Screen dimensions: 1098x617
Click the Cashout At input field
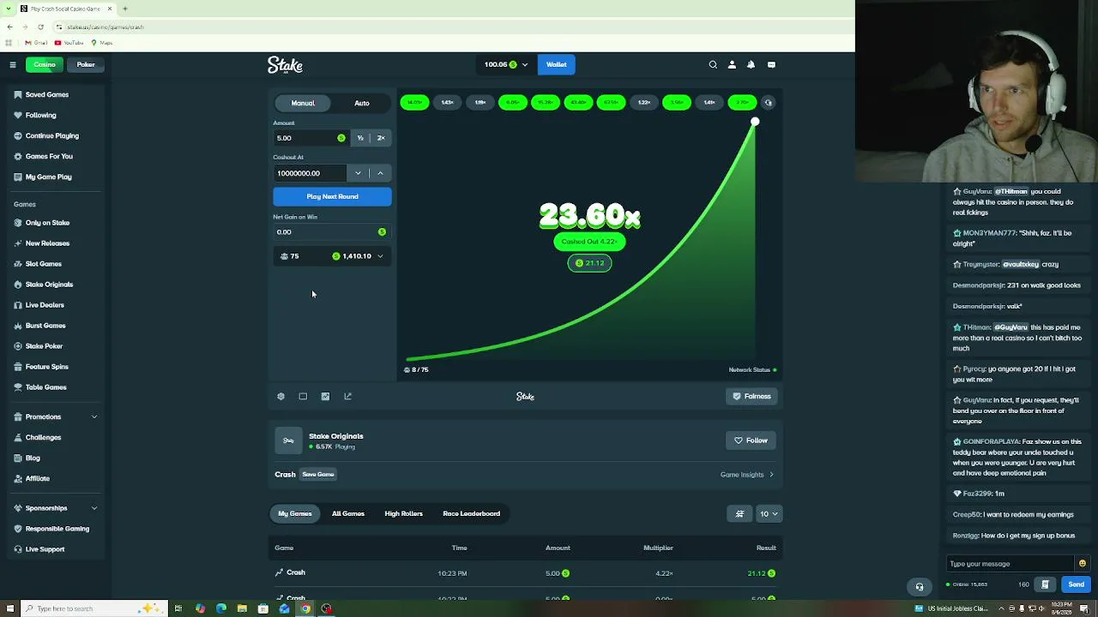310,173
